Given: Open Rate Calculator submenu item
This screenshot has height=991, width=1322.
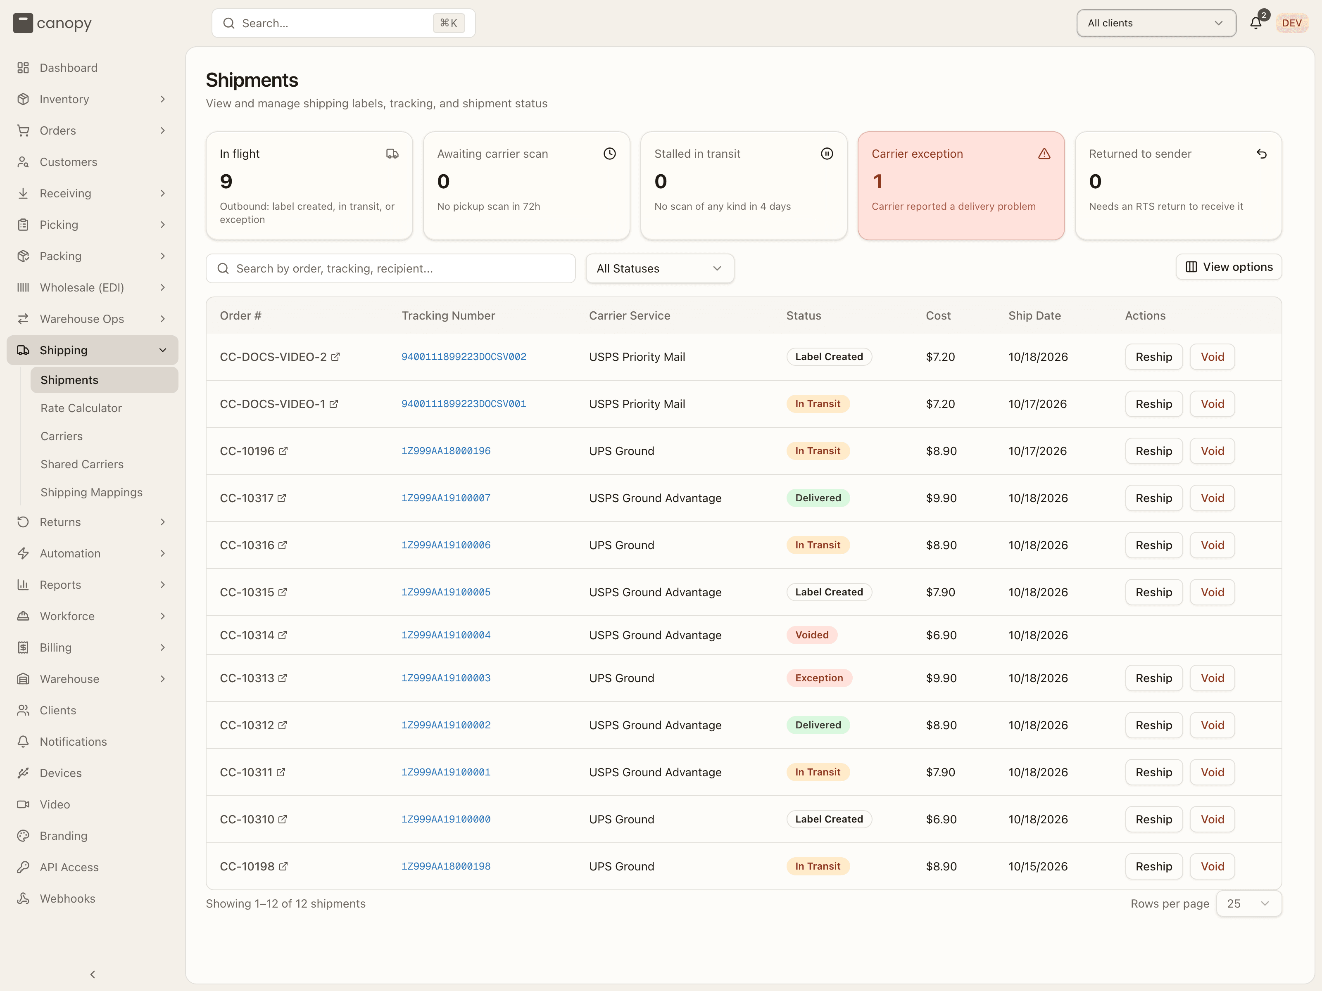Looking at the screenshot, I should 105,408.
